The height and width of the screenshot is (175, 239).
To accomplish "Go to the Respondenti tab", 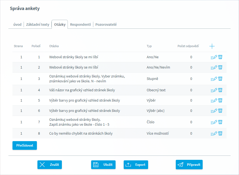I will pos(80,24).
